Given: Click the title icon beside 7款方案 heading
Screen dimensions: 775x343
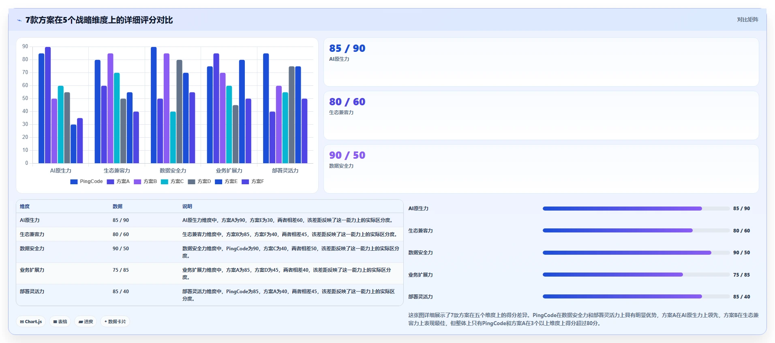Looking at the screenshot, I should click(x=19, y=20).
